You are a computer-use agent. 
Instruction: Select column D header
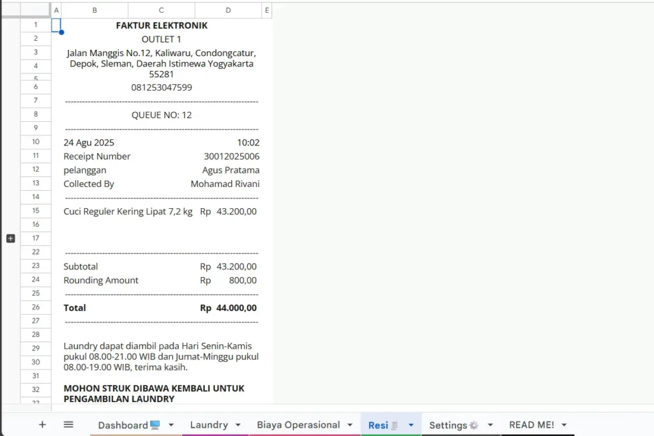coord(229,10)
